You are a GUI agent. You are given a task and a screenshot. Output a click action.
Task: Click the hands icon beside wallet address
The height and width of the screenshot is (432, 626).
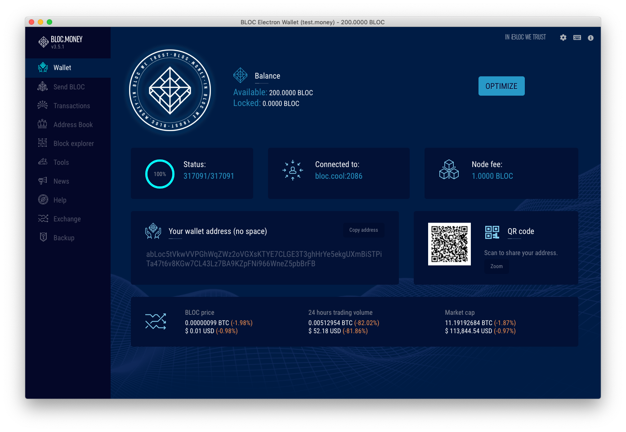(x=153, y=231)
